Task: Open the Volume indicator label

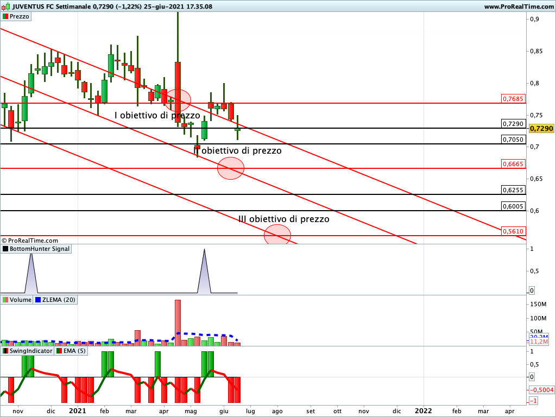Action: point(17,300)
